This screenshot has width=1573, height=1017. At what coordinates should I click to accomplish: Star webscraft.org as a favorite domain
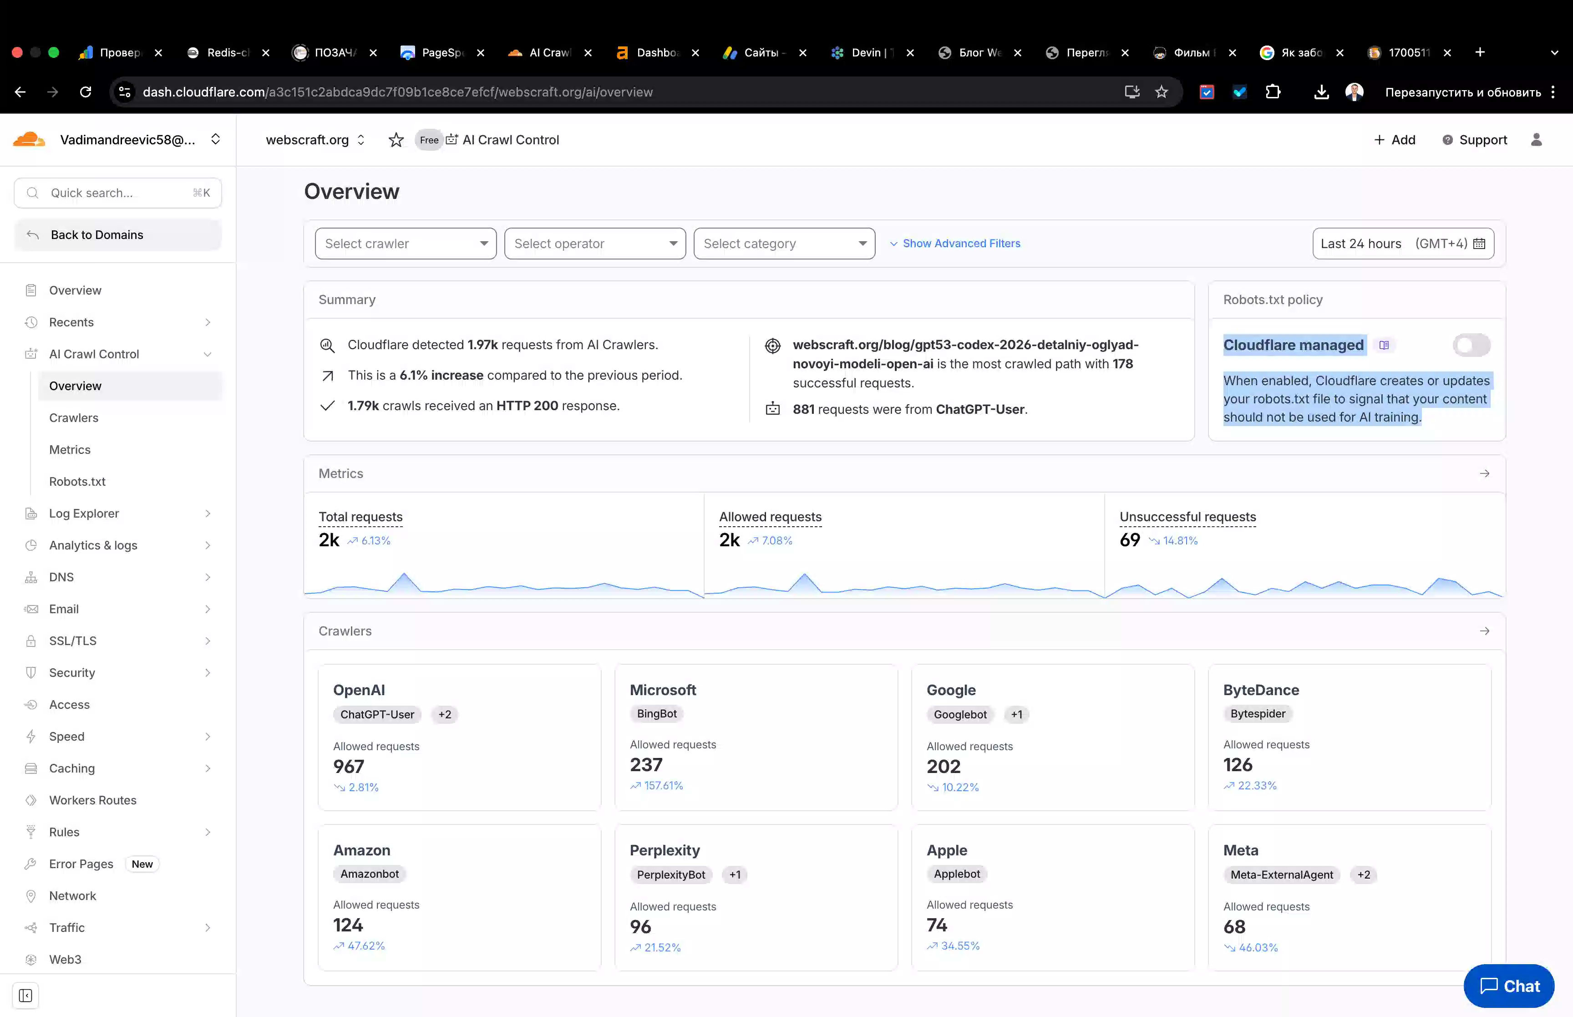(396, 139)
